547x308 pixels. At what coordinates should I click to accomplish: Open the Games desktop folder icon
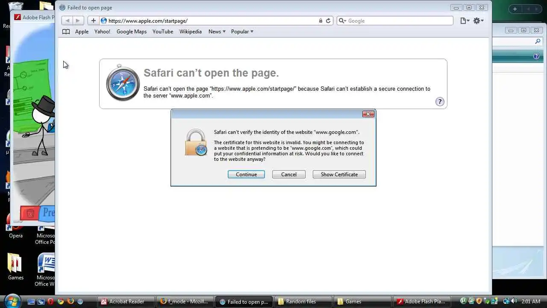point(16,267)
